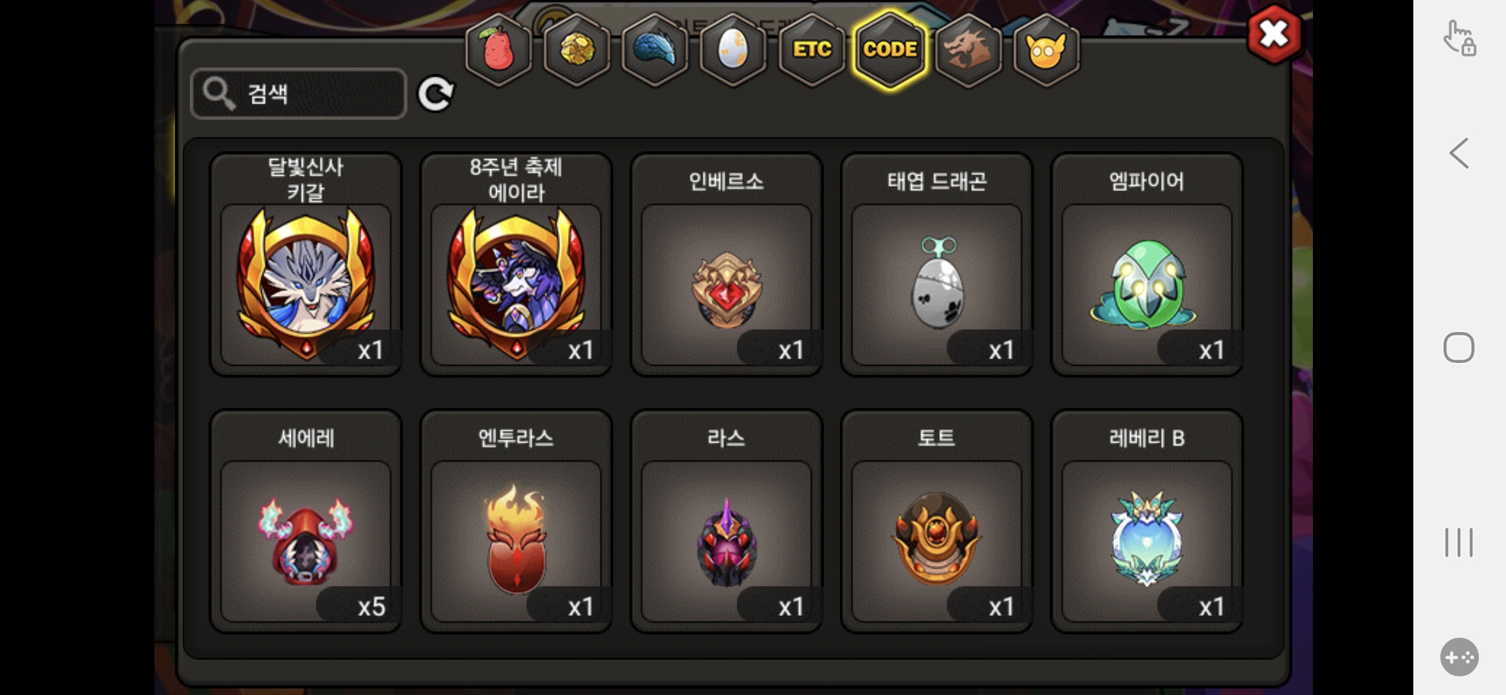Select the 달빛신사 키갈 medallion item
The height and width of the screenshot is (695, 1506).
tap(306, 264)
